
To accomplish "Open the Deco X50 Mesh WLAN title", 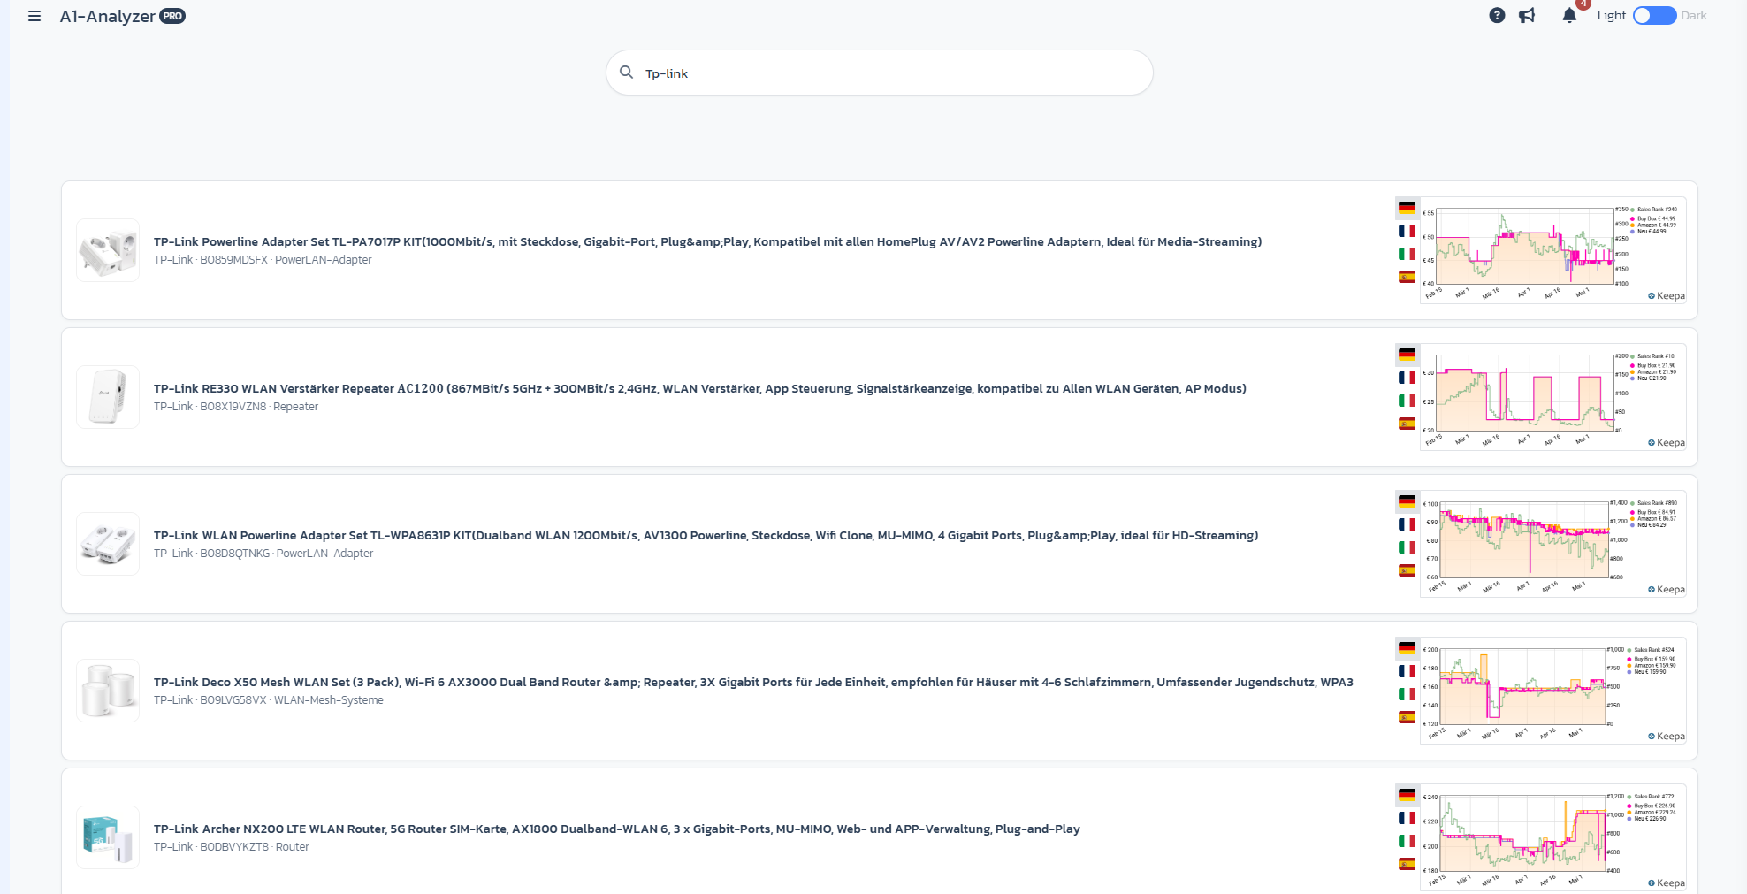I will coord(753,682).
